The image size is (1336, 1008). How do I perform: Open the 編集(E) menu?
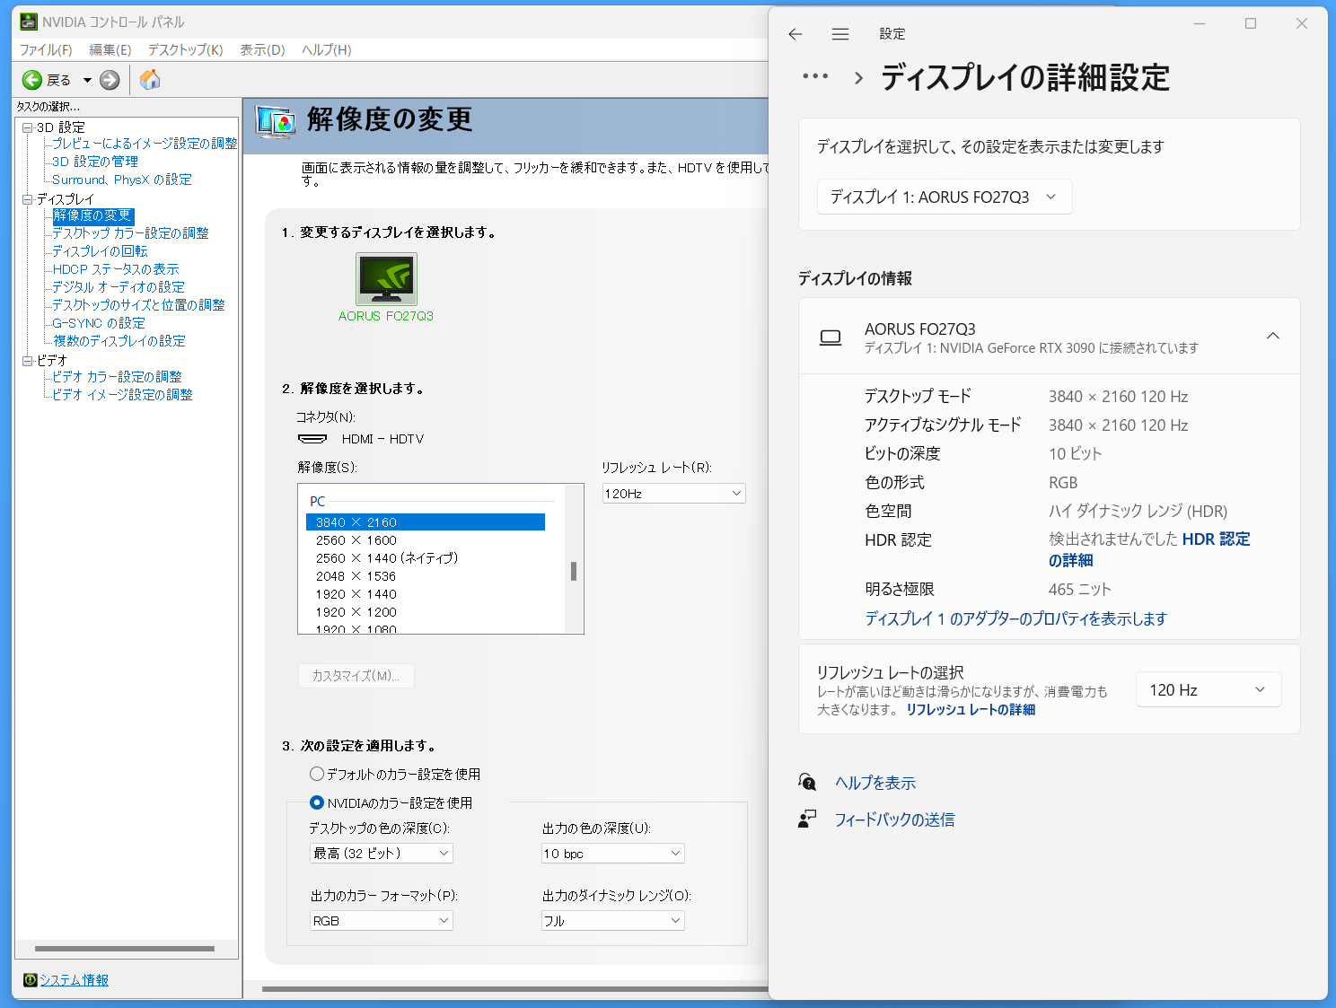(x=110, y=50)
